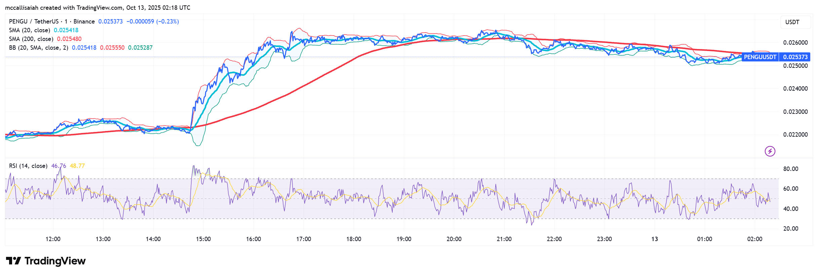Click the 80.00 RSI scale label

point(790,169)
